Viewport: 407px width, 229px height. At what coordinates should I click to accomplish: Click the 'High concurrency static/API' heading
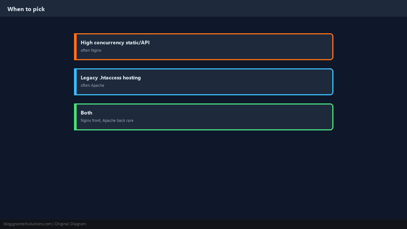pos(115,42)
